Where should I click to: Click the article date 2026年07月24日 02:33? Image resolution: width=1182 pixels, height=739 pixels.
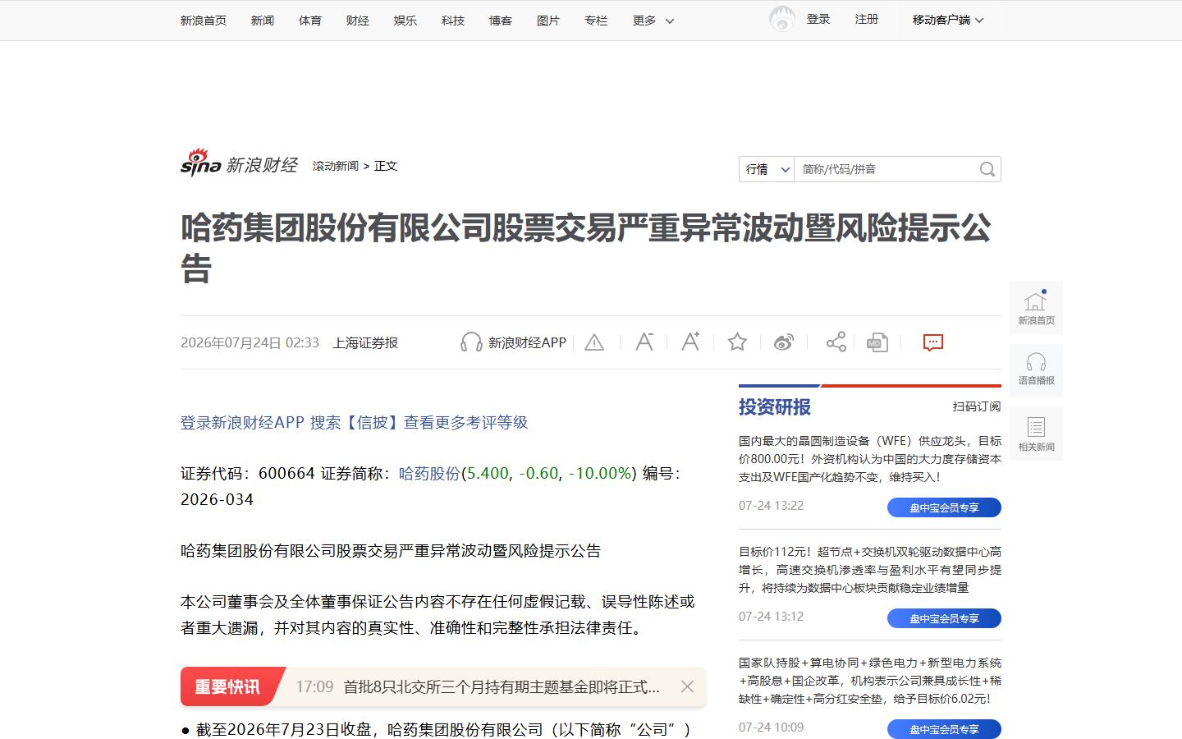pyautogui.click(x=250, y=342)
